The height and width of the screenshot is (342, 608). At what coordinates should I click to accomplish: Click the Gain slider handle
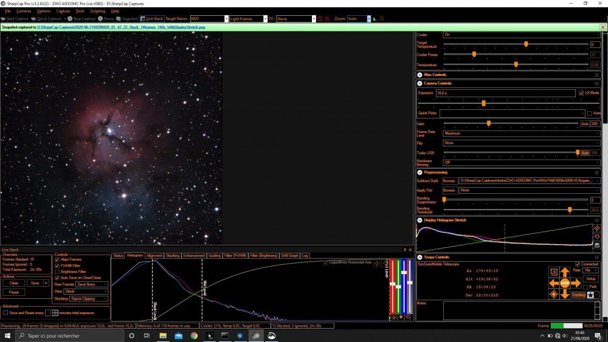pos(489,123)
